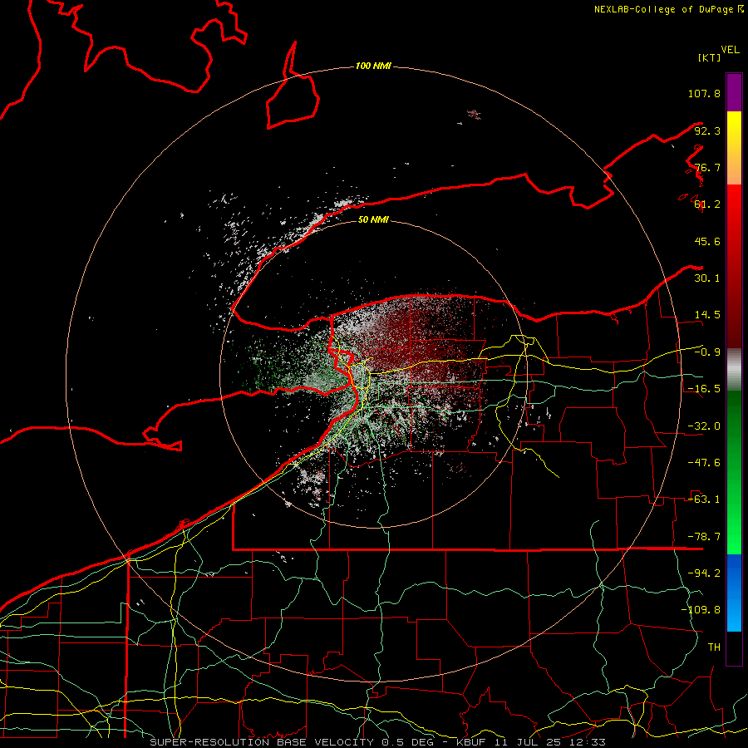748x748 pixels.
Task: Click the 61.2 value on velocity scale
Action: pos(707,204)
